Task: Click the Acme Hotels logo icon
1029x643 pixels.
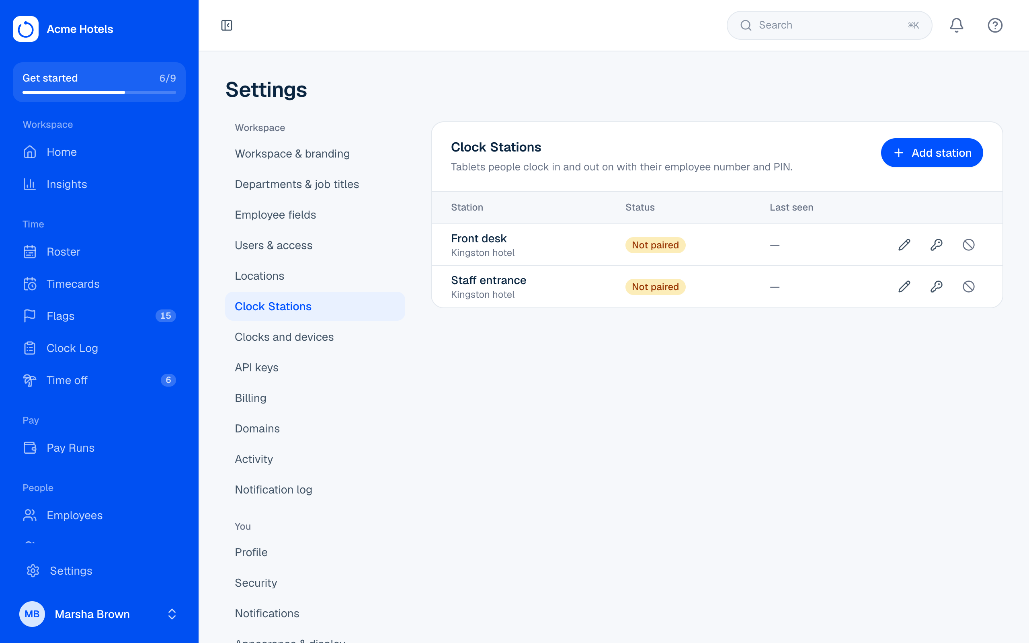Action: (x=25, y=29)
